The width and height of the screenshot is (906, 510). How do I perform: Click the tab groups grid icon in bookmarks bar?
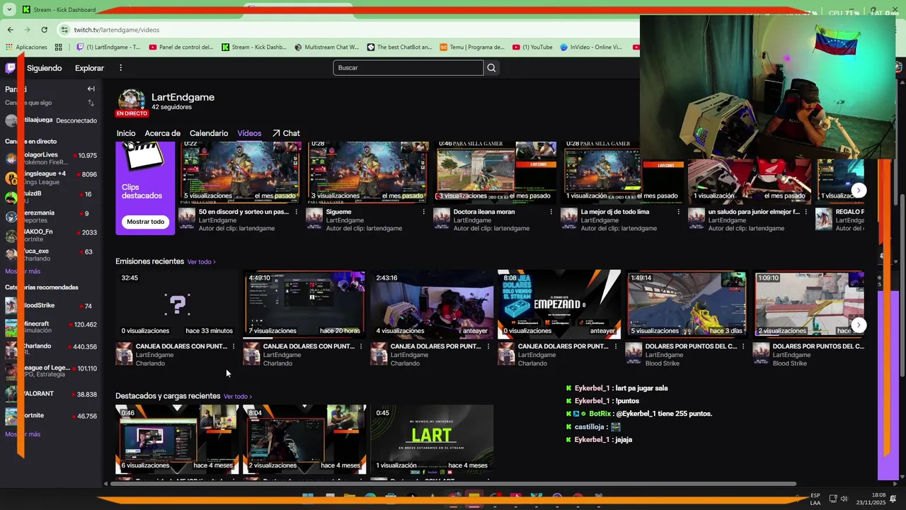(58, 47)
